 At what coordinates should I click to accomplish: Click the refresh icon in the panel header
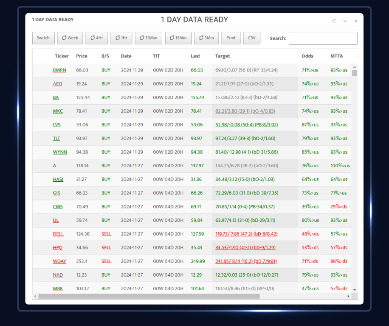point(334,21)
